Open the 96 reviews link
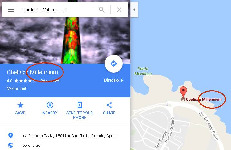 (50, 81)
